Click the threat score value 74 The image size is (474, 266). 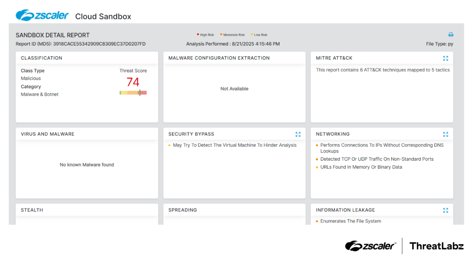(x=133, y=82)
